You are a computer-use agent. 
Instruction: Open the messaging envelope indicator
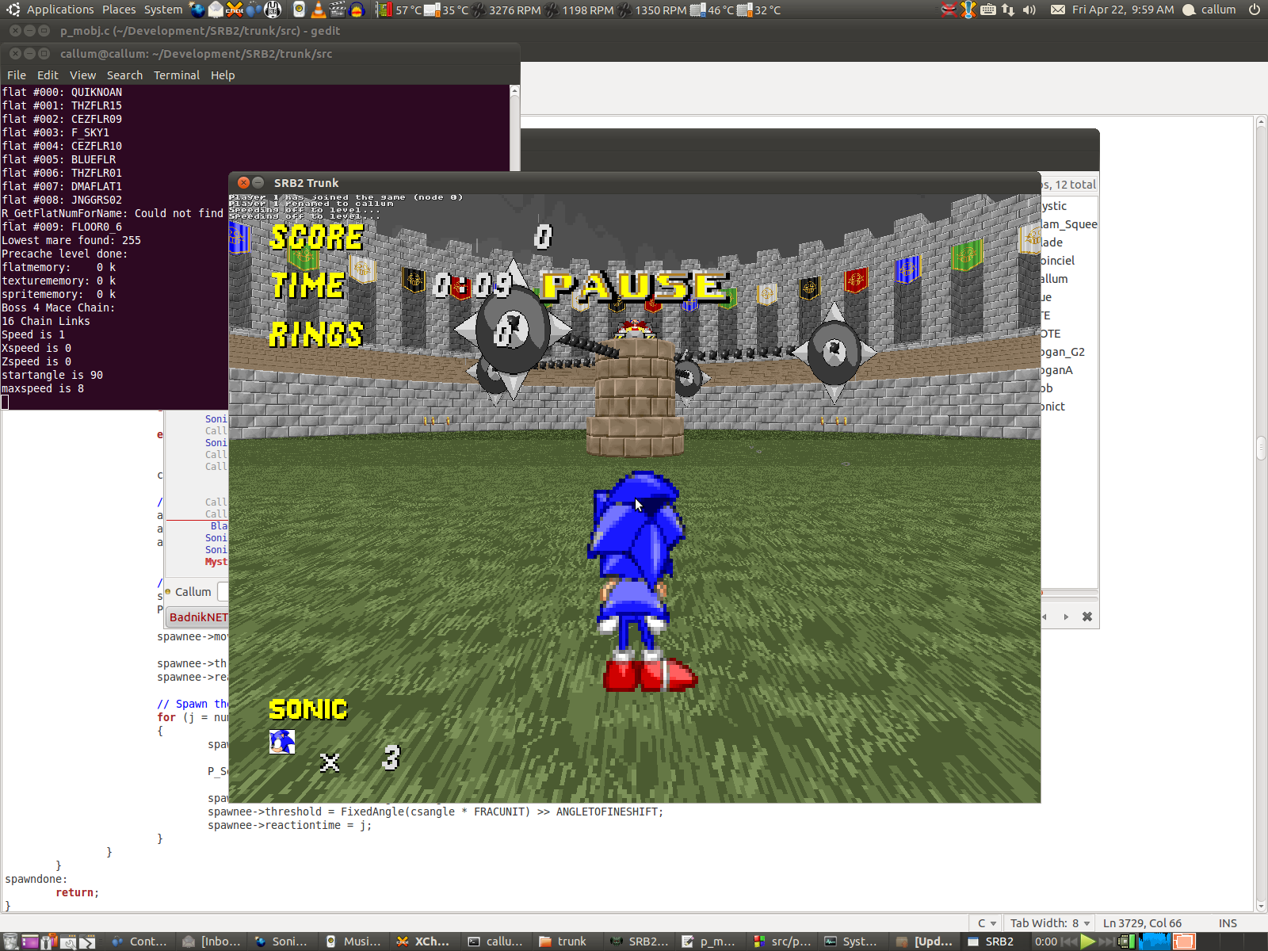(x=1058, y=10)
